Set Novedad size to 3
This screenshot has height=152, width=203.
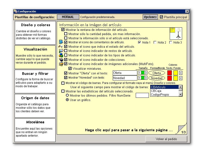[x=146, y=78]
